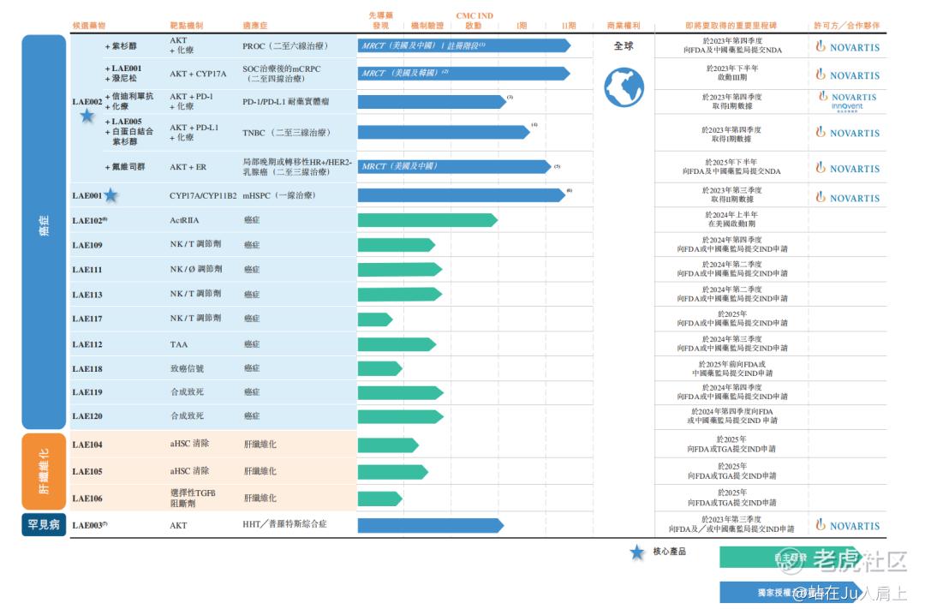Screen dimensions: 925x615
Task: Click the short green bar for LAE117
Action: click(x=375, y=319)
